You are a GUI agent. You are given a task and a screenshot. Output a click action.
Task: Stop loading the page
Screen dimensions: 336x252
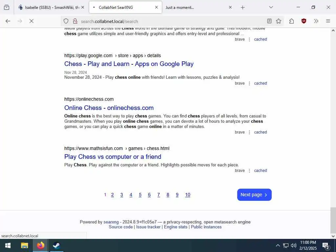point(31,21)
